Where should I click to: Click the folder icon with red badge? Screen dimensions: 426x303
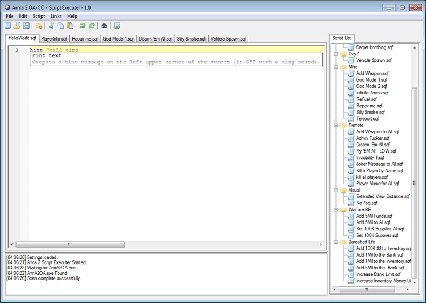coord(39,26)
